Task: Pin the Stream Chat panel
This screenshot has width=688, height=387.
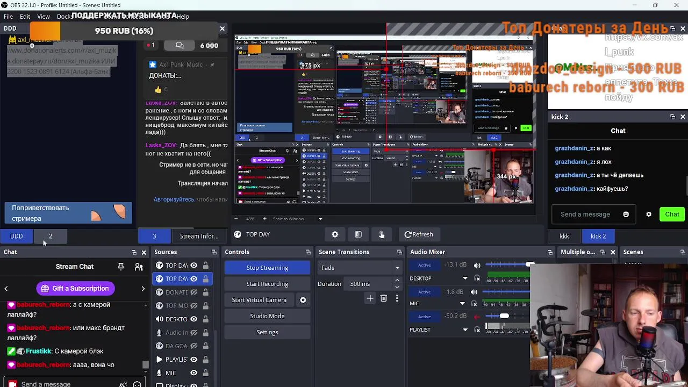Action: [121, 267]
